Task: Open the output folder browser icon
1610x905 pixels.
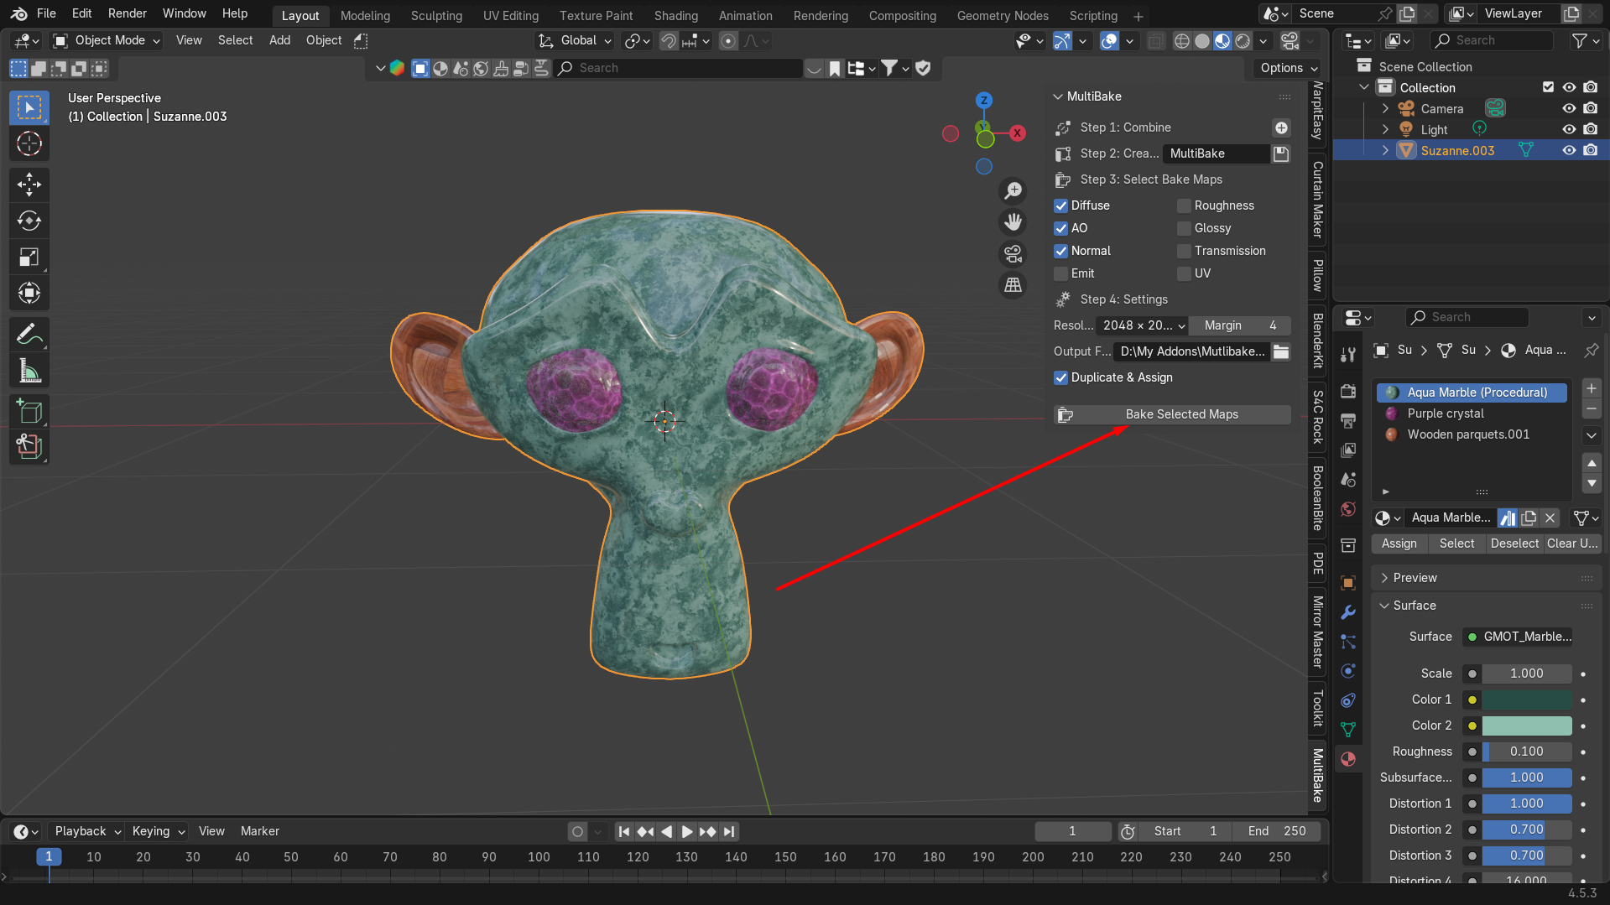Action: [x=1281, y=351]
